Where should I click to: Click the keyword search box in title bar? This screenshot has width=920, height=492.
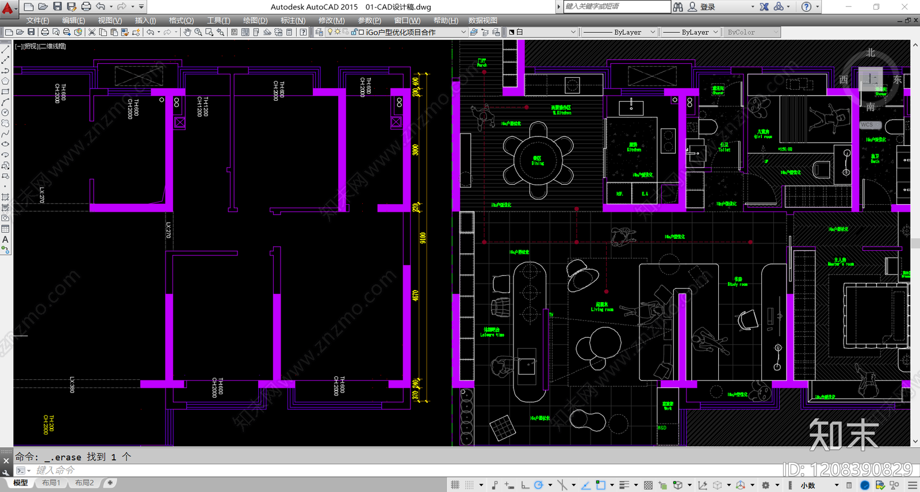(616, 6)
